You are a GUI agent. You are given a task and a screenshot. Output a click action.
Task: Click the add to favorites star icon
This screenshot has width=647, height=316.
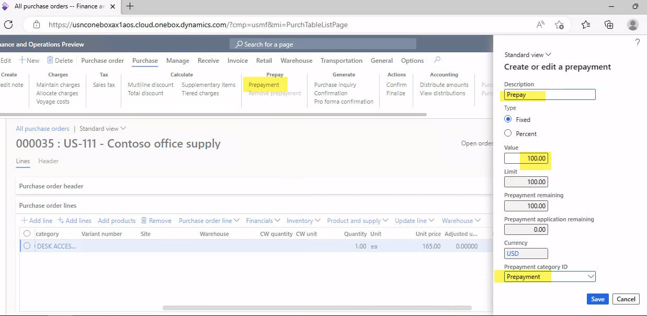coord(559,25)
